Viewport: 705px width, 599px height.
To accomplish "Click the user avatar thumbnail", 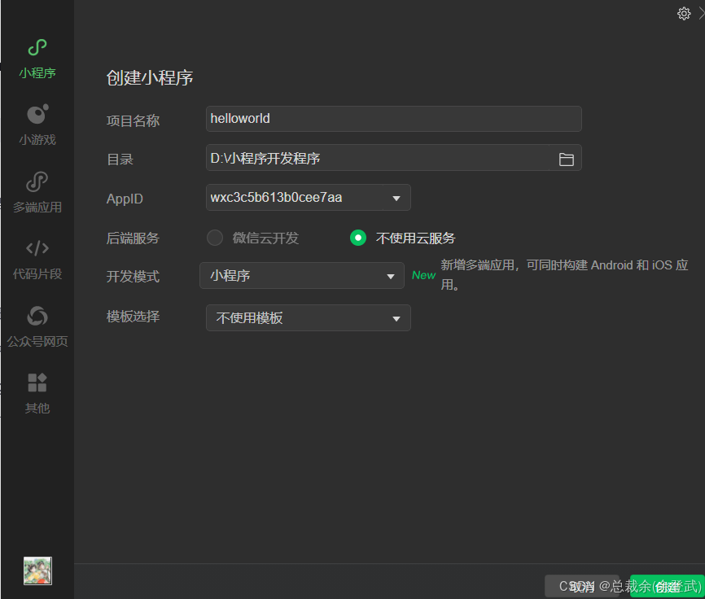I will click(37, 571).
